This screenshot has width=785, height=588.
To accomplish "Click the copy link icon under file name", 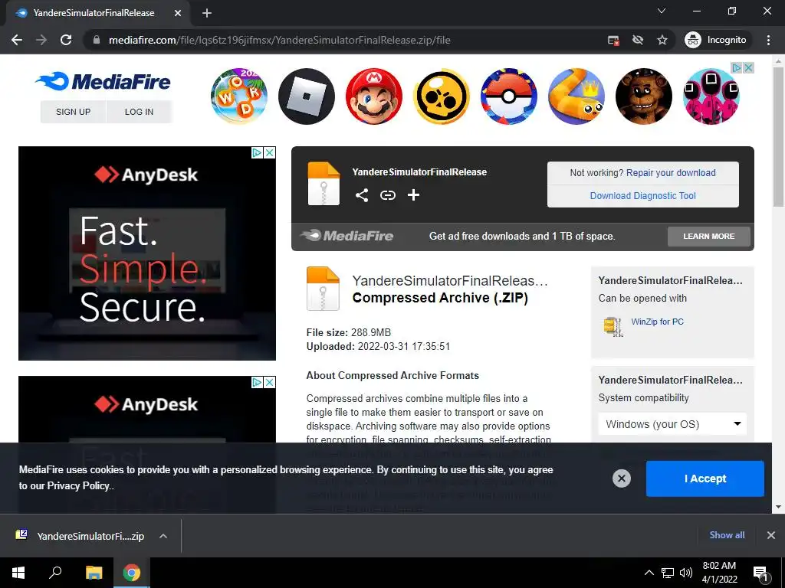I will pos(387,195).
